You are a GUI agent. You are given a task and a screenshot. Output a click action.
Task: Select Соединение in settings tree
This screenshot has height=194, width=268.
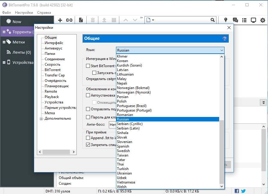(x=55, y=59)
